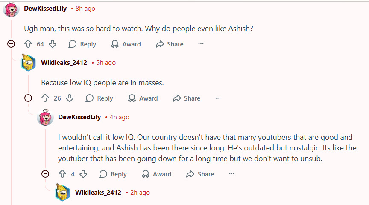
Task: Give Award to the 64-vote comment
Action: coord(126,44)
